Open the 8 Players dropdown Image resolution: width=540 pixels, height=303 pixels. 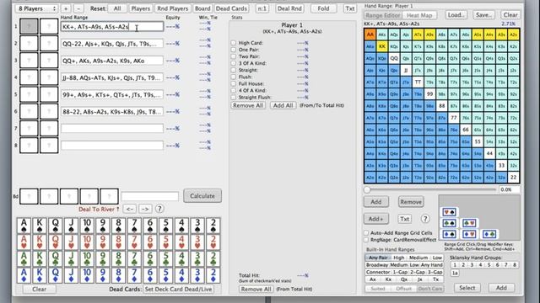(37, 8)
